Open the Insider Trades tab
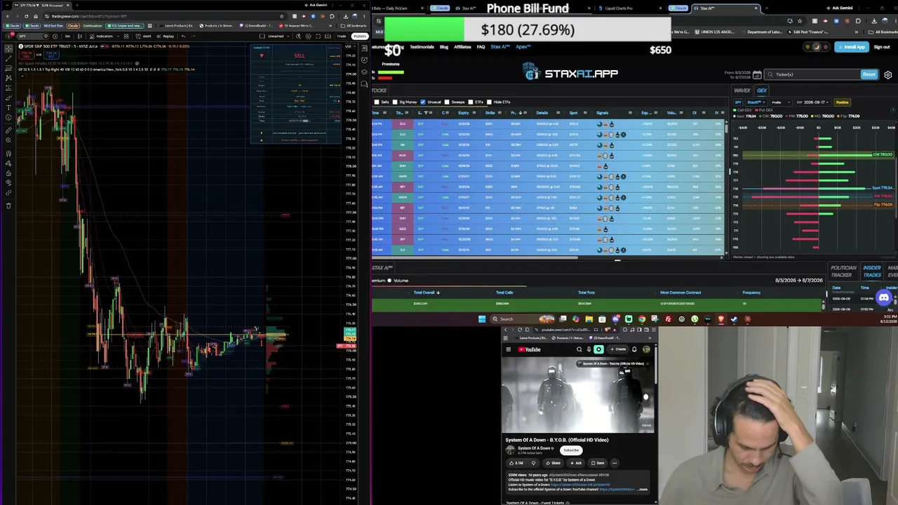 [872, 271]
